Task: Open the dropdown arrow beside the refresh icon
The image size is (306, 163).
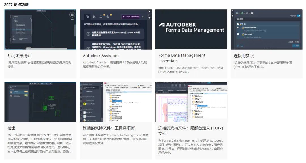Action: (x=244, y=13)
